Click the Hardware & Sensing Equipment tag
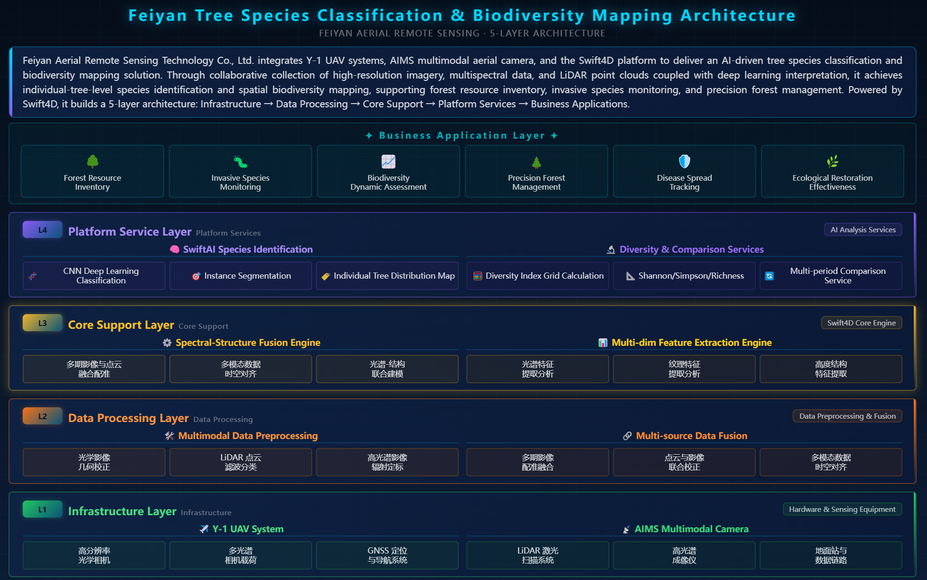The height and width of the screenshot is (580, 927). 842,510
